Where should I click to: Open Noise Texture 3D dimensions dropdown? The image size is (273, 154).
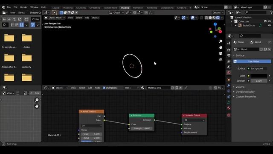coord(92,126)
